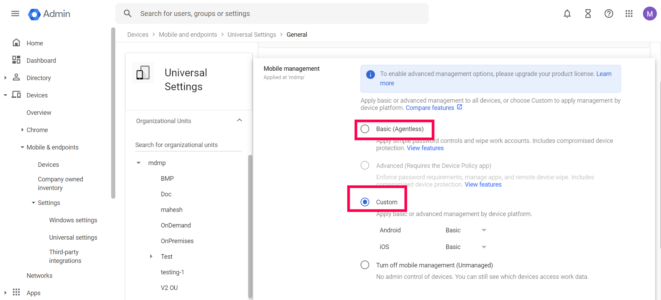Screen dimensions: 661x300
Task: Select the Custom management radio button
Action: pos(365,202)
